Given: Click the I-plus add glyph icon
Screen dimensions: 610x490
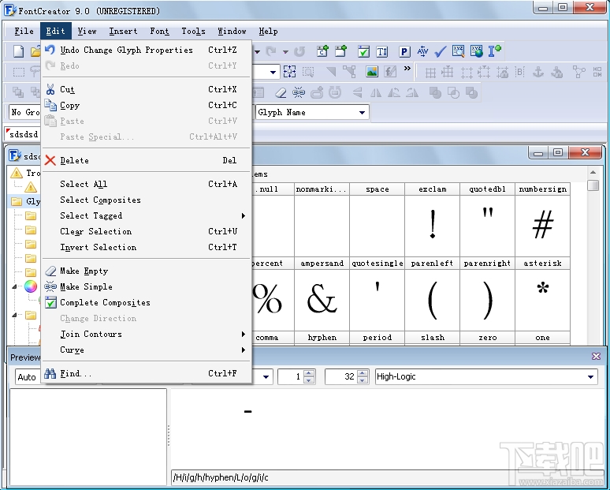Looking at the screenshot, I should coord(495,51).
